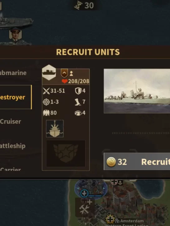Select the destroyer unit hexagon icon

[x=49, y=72]
